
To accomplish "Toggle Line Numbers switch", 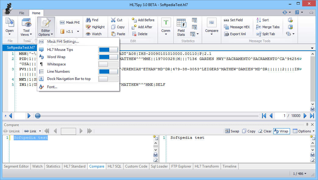I will pos(108,72).
